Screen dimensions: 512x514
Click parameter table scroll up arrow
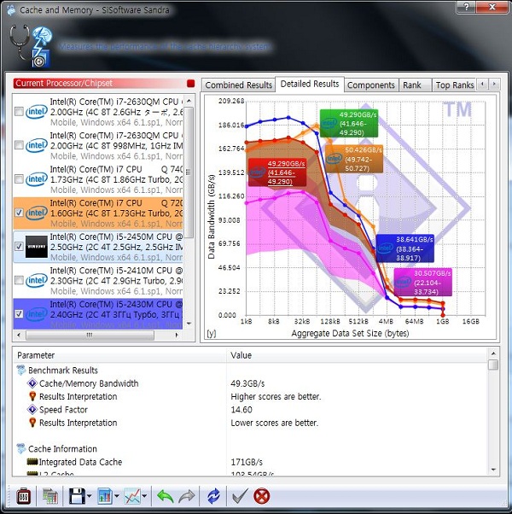pyautogui.click(x=493, y=353)
